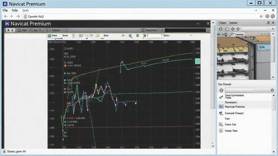Click the diamond-shaped icon in Tolen panel
The height and width of the screenshot is (156, 278).
click(x=238, y=29)
